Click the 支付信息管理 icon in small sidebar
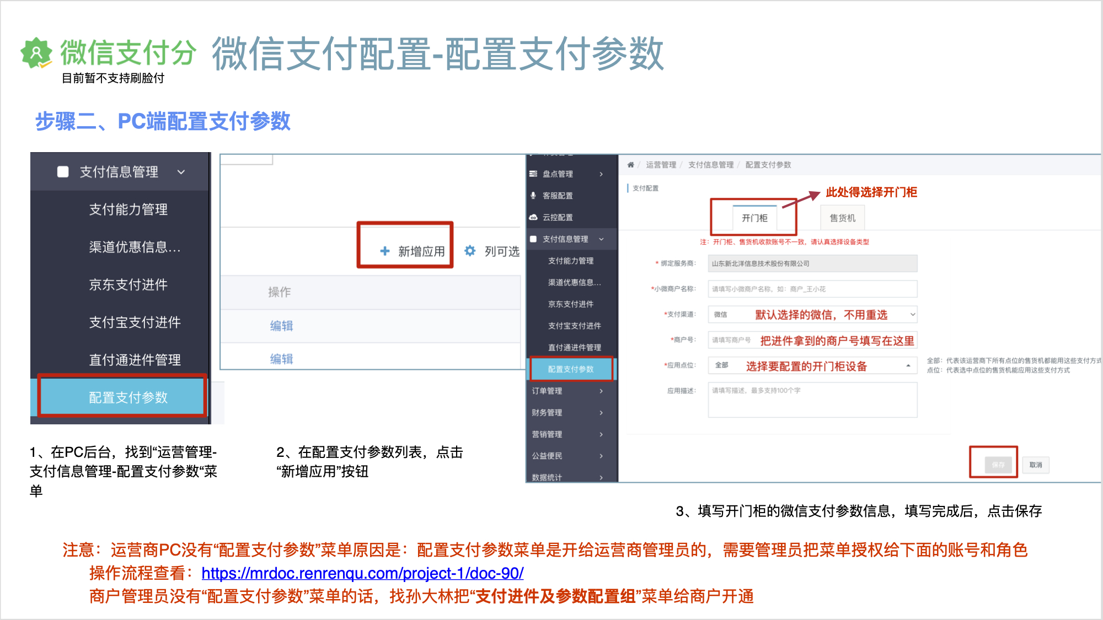1103x620 pixels. tap(533, 239)
